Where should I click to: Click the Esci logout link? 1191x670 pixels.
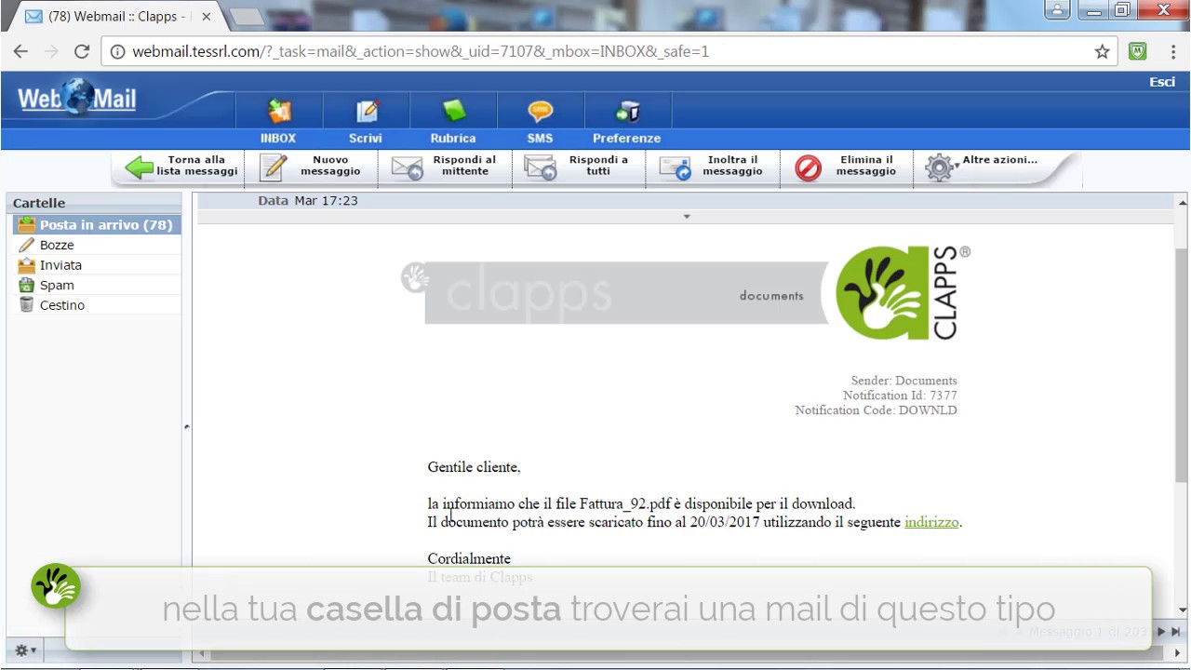[x=1161, y=82]
